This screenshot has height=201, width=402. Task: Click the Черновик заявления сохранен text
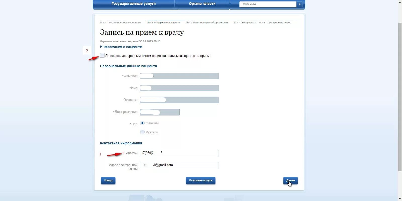130,41
